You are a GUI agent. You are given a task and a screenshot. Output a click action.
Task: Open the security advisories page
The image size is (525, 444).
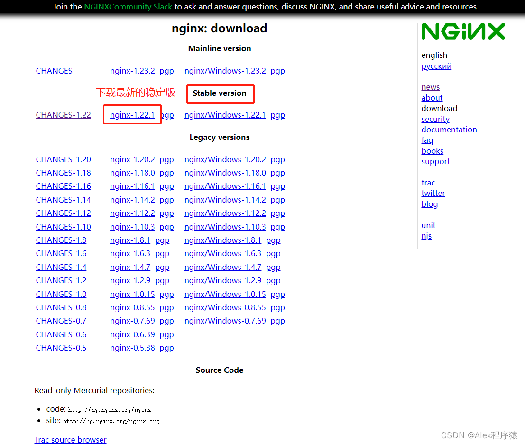click(435, 119)
